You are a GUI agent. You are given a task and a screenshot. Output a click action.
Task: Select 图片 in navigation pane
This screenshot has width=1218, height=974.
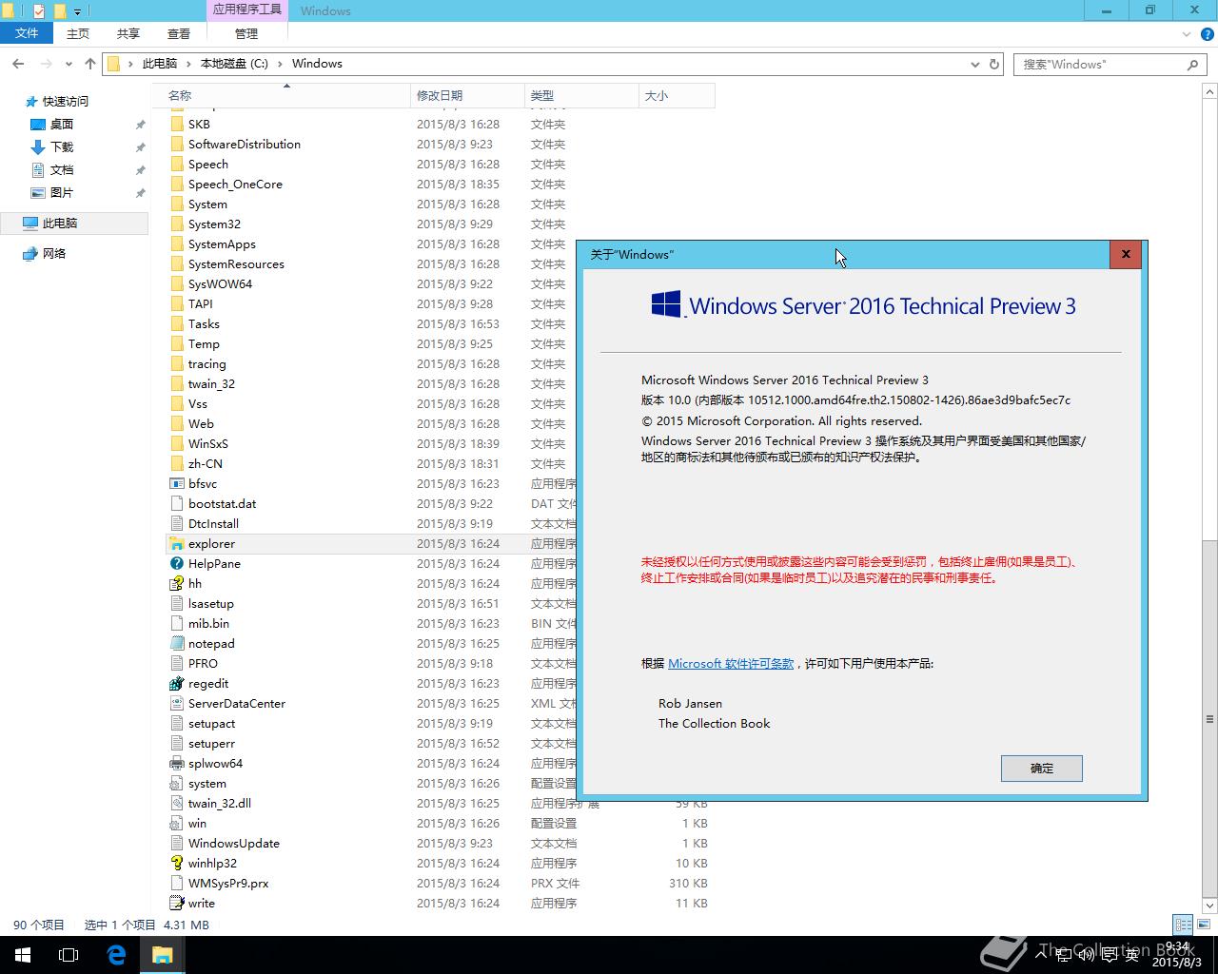coord(62,193)
